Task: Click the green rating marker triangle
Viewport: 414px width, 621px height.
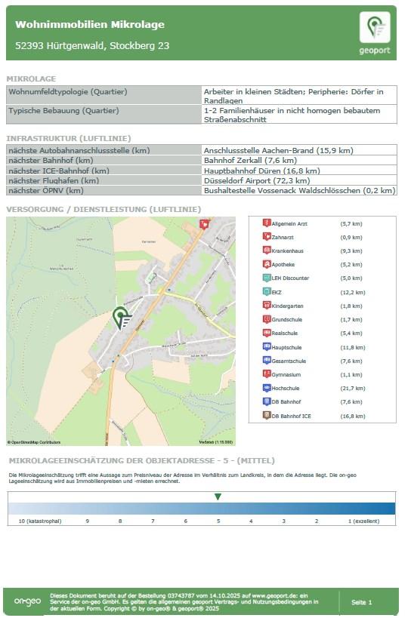Action: click(218, 496)
